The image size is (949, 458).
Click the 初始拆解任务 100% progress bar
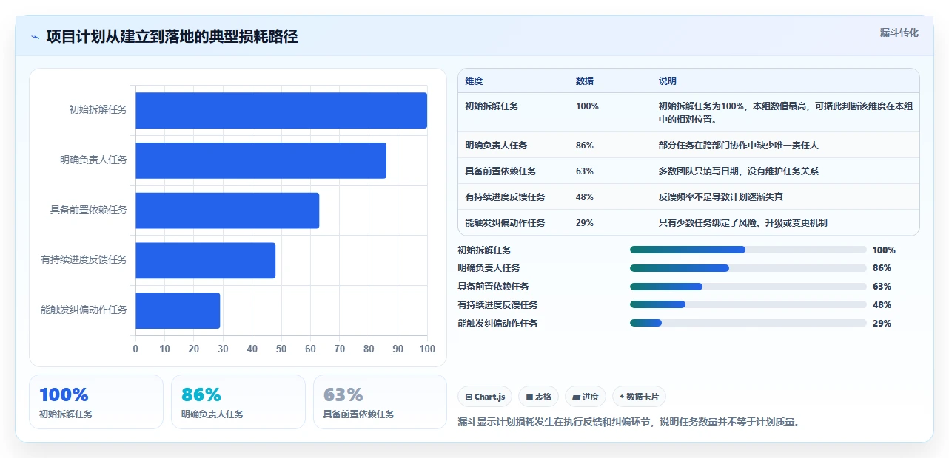click(x=748, y=250)
